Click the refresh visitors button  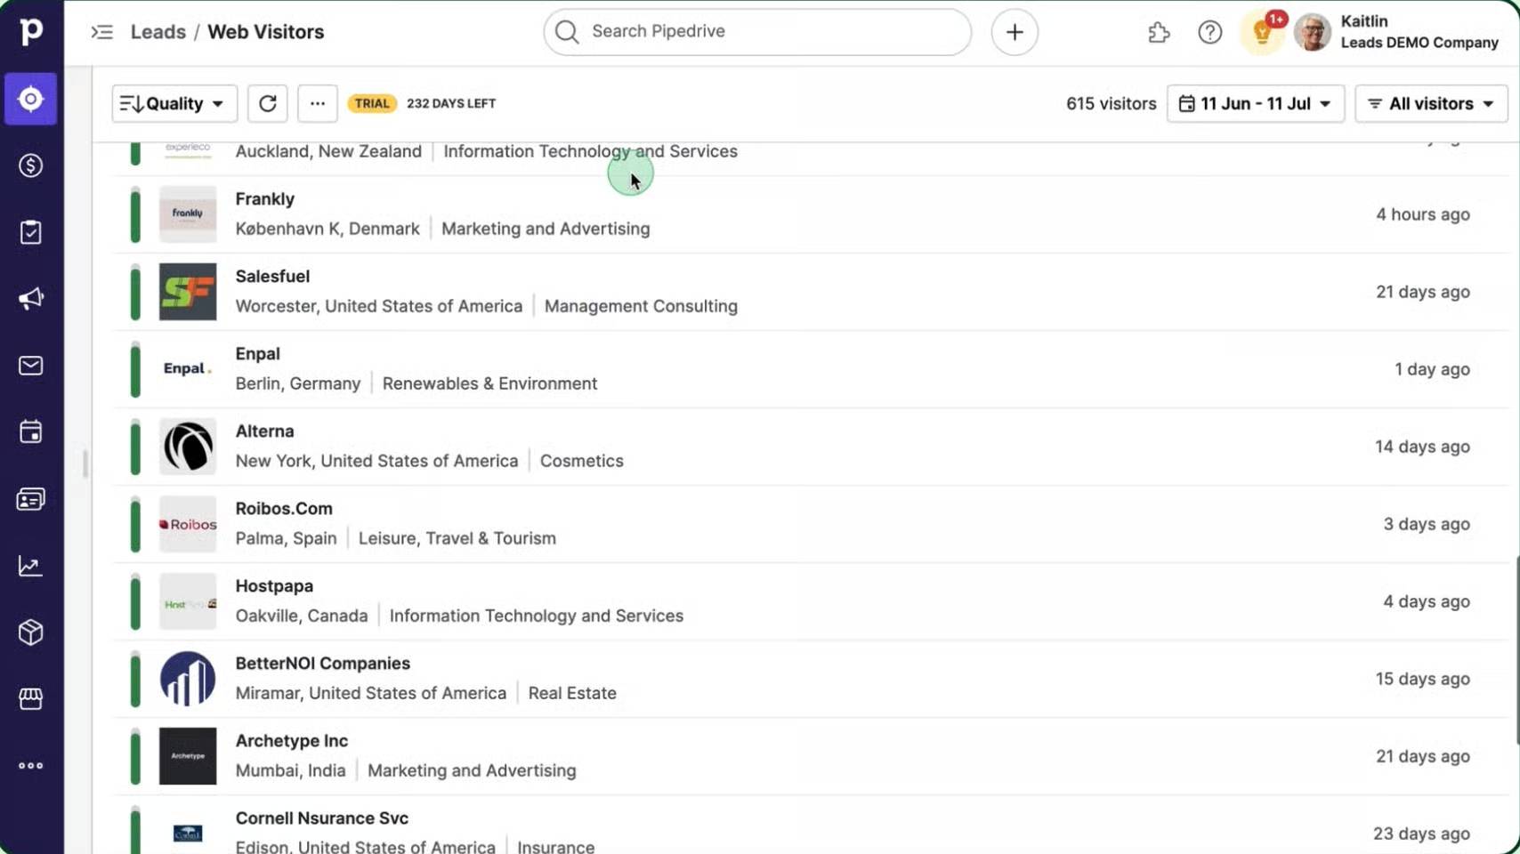point(268,104)
